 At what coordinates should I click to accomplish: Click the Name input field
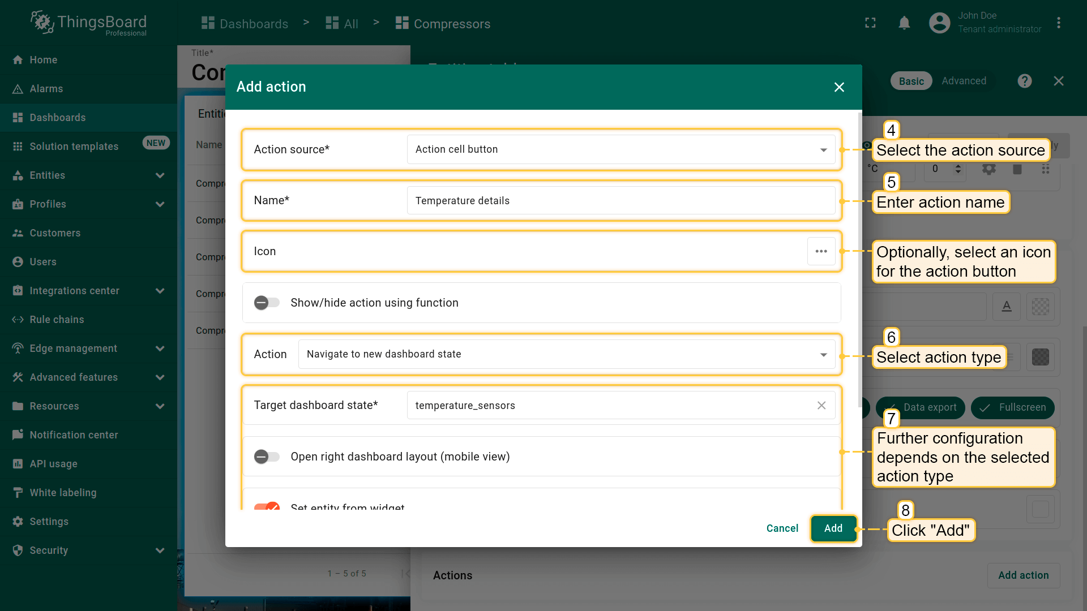[x=620, y=201]
